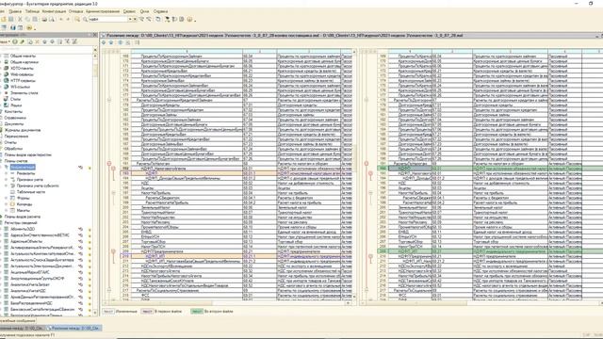This screenshot has height=339, width=603.
Task: Select Константы in configuration tree
Action: (13, 111)
